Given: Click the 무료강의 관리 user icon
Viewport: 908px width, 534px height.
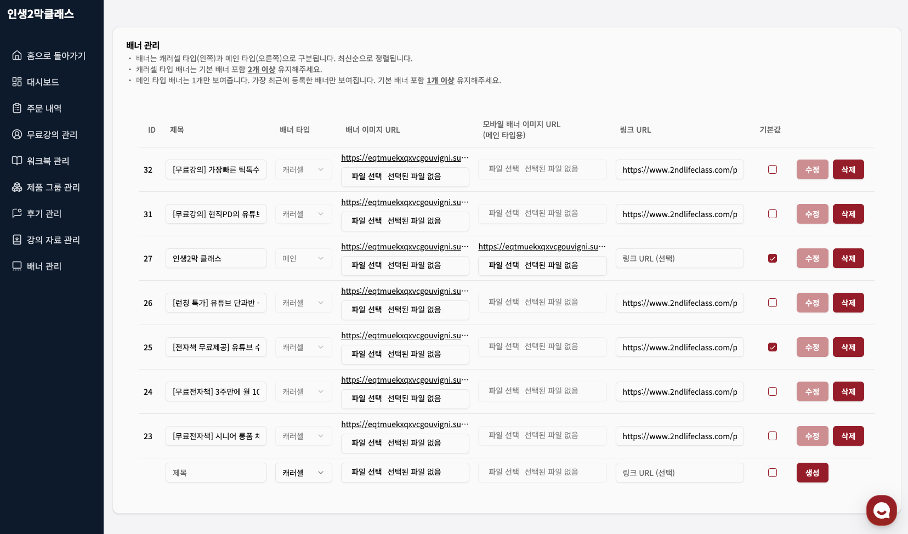Looking at the screenshot, I should 17,134.
